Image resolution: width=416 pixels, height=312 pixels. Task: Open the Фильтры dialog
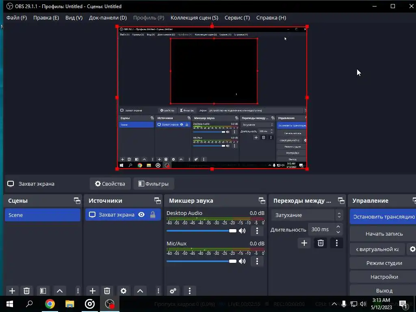[154, 184]
